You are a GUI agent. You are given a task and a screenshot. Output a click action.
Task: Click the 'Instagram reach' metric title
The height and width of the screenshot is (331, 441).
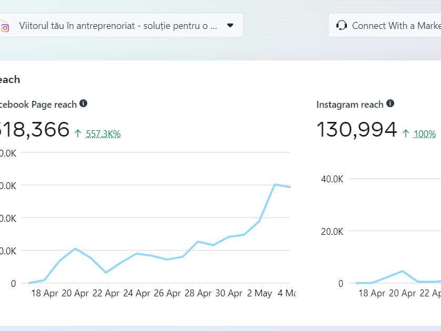coord(350,105)
